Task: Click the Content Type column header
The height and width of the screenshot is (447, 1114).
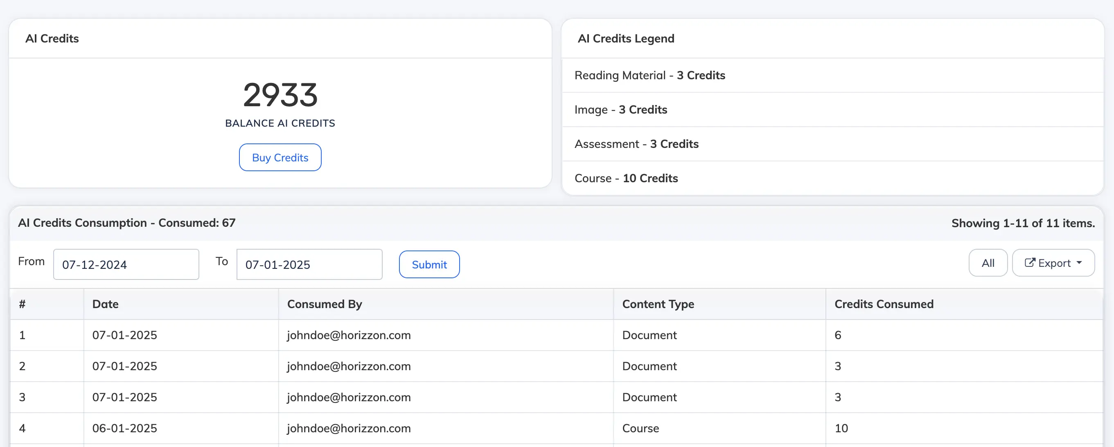Action: tap(658, 304)
